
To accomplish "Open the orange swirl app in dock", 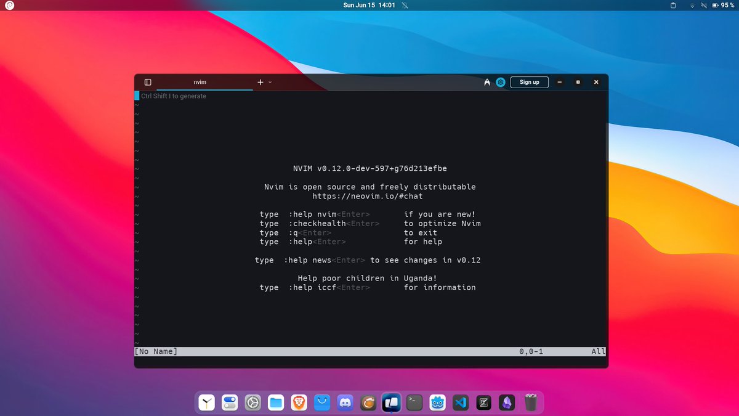I will [368, 402].
